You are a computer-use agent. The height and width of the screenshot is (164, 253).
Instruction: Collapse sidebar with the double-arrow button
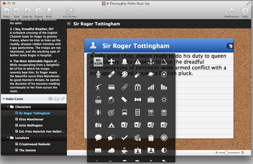[x=69, y=24]
